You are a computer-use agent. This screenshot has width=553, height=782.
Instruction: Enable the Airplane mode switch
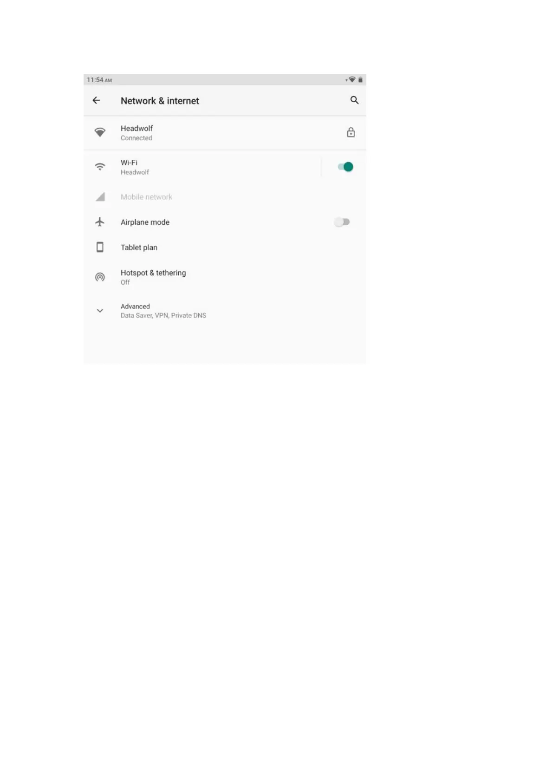[342, 222]
